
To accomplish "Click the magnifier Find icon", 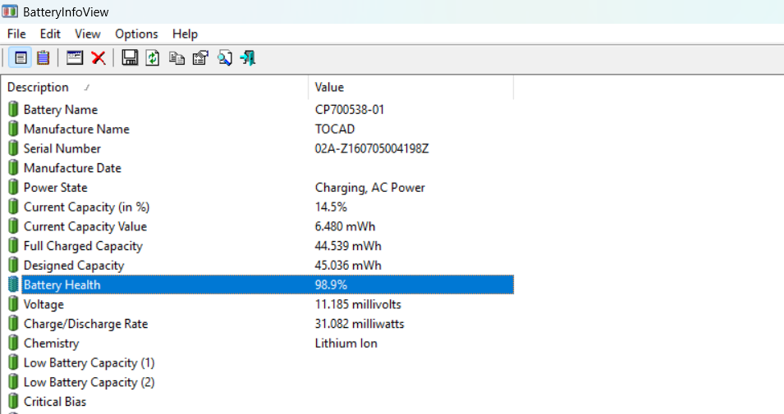I will pyautogui.click(x=224, y=58).
